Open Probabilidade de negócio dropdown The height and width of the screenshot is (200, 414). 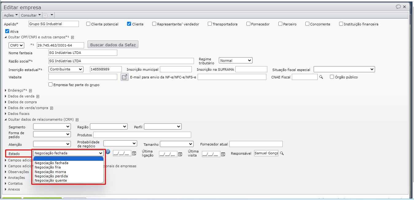(x=120, y=143)
